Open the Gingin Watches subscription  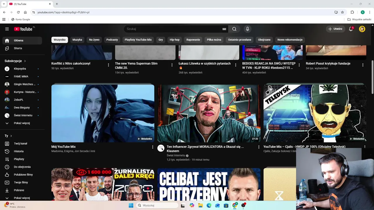coord(22,84)
